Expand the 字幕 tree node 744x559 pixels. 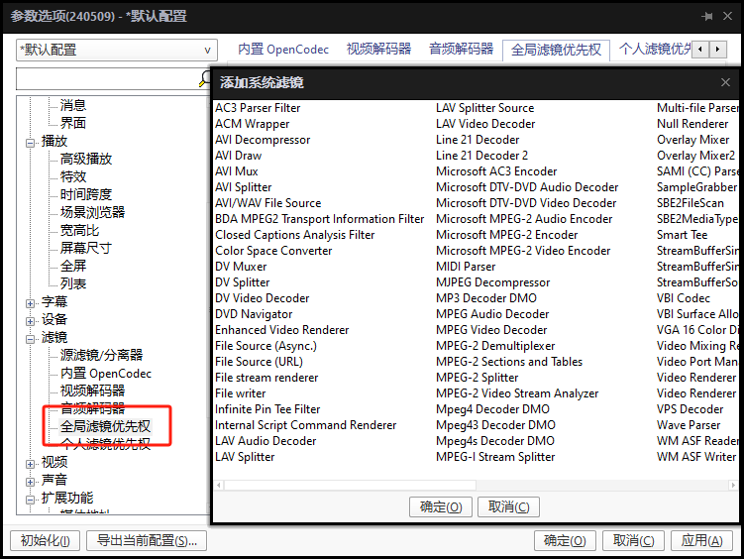[x=31, y=303]
